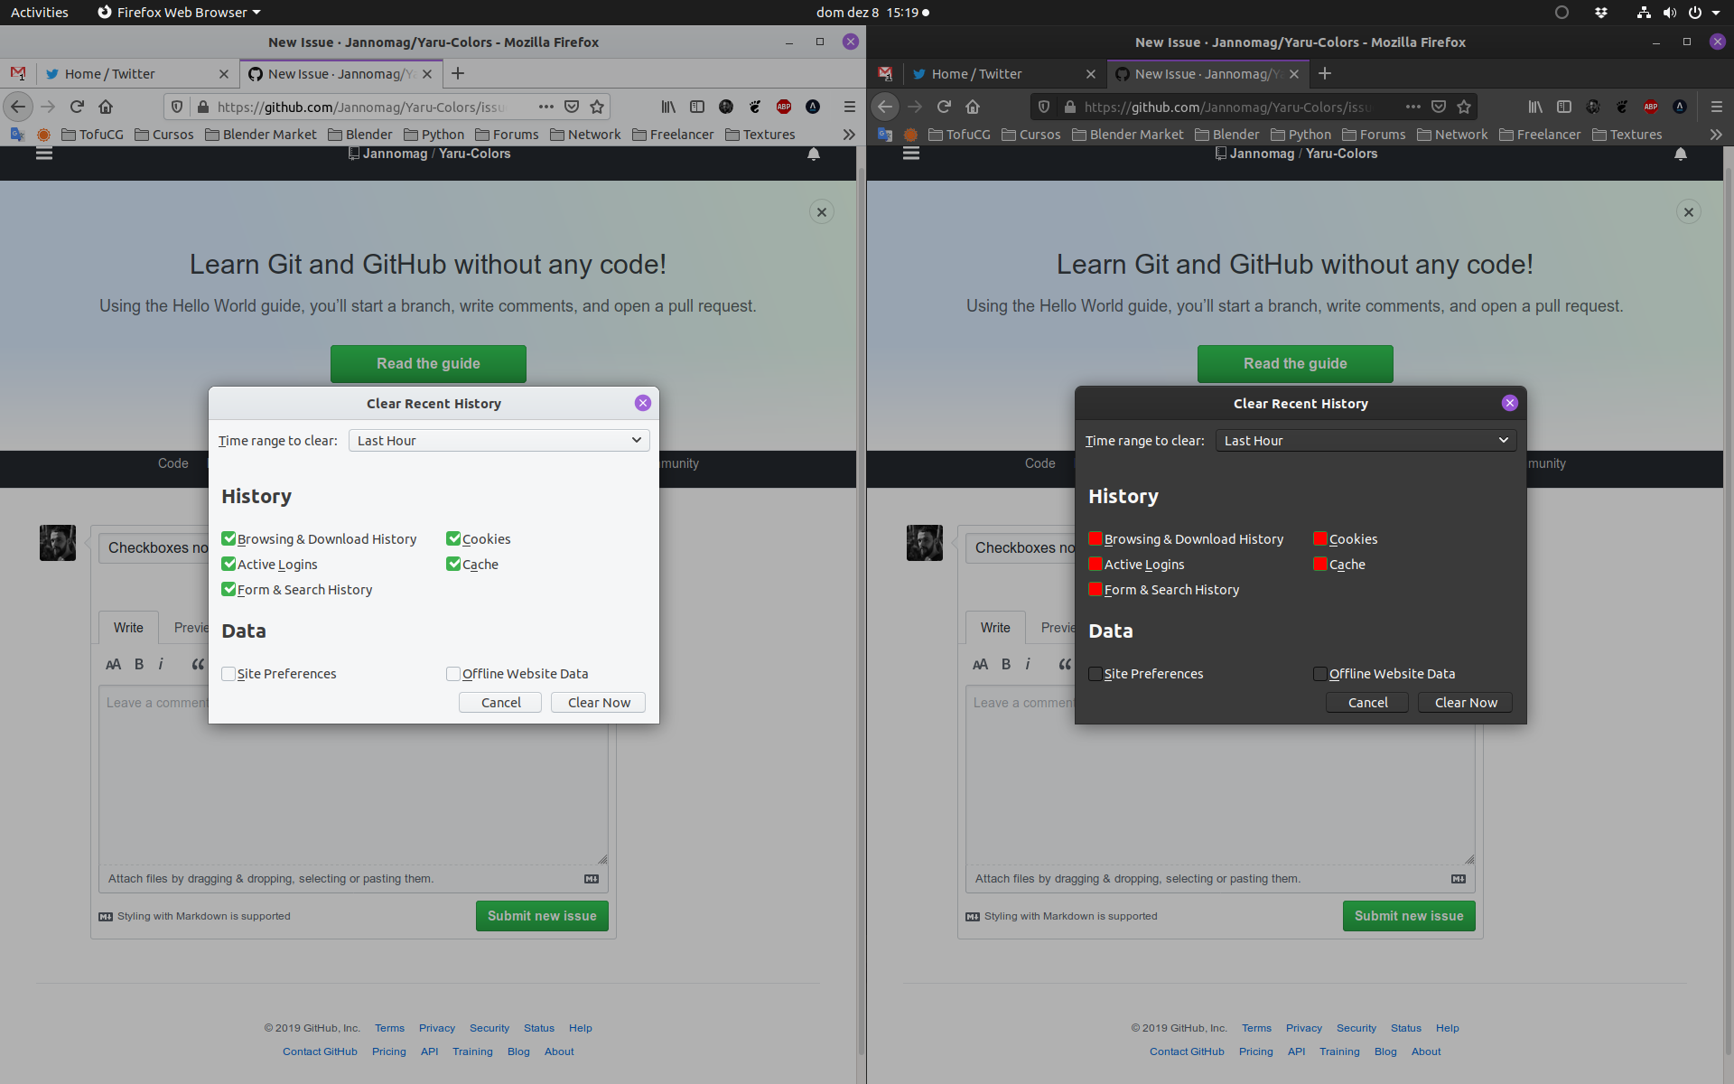Open the Firefox hamburger menu
The height and width of the screenshot is (1084, 1734).
pyautogui.click(x=850, y=107)
